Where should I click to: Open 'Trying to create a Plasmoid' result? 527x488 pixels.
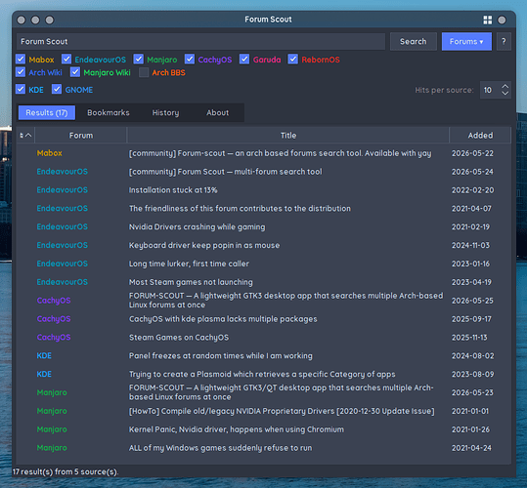tap(264, 375)
